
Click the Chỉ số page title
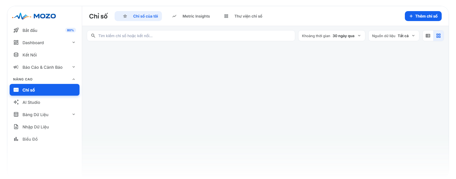[x=99, y=16]
